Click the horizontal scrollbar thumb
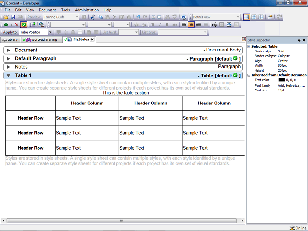 122,221
